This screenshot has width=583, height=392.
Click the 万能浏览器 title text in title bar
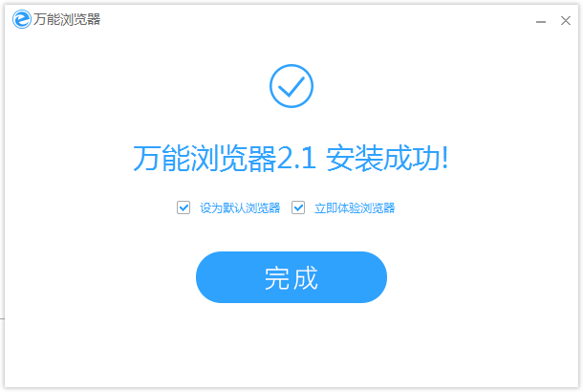(67, 19)
